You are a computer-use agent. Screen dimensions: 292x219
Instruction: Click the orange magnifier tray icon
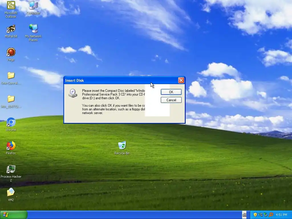coord(271,215)
